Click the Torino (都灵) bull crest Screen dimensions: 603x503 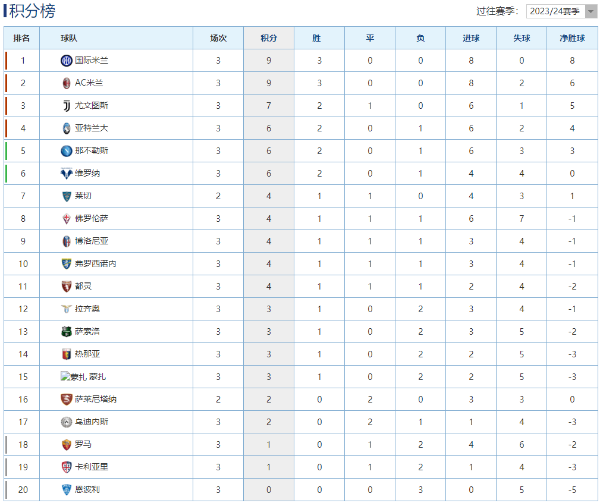click(67, 287)
